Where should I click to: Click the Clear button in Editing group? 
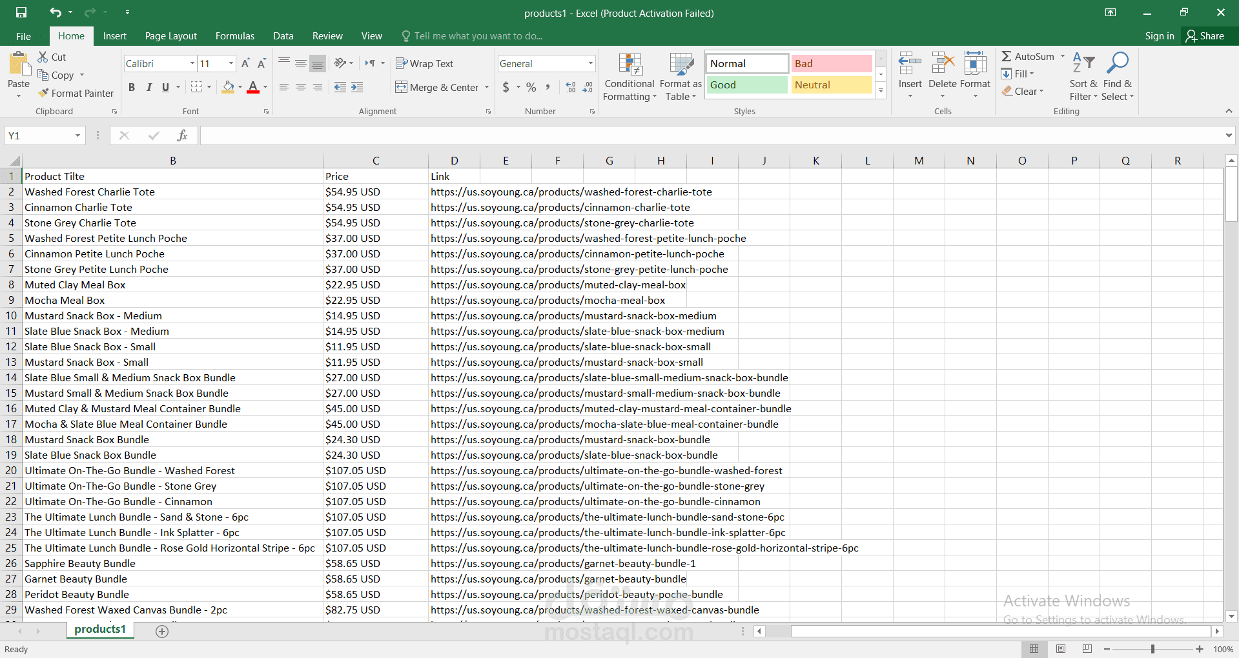[x=1023, y=92]
